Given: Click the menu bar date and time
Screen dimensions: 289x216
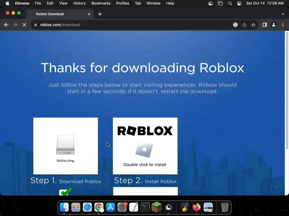Looking at the screenshot, I should (265, 3).
